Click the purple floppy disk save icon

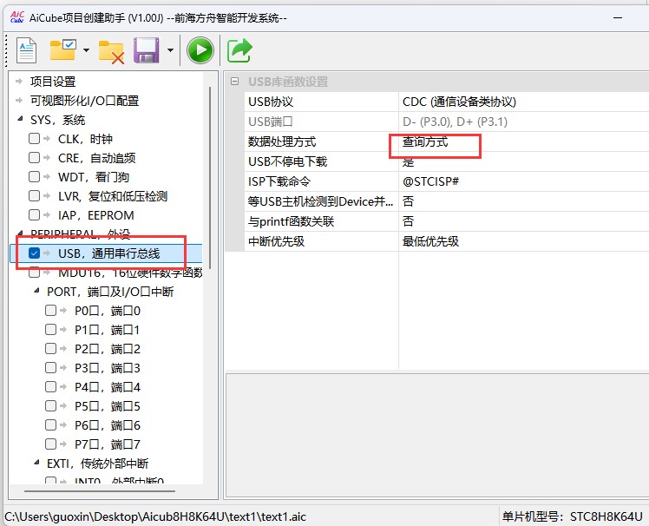pyautogui.click(x=147, y=50)
